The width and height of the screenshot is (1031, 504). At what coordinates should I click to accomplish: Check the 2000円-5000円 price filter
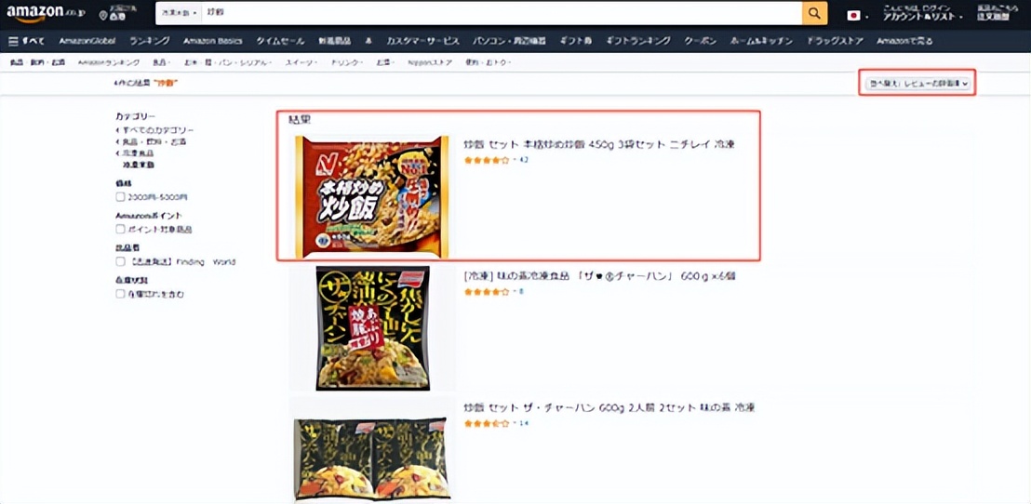point(120,196)
